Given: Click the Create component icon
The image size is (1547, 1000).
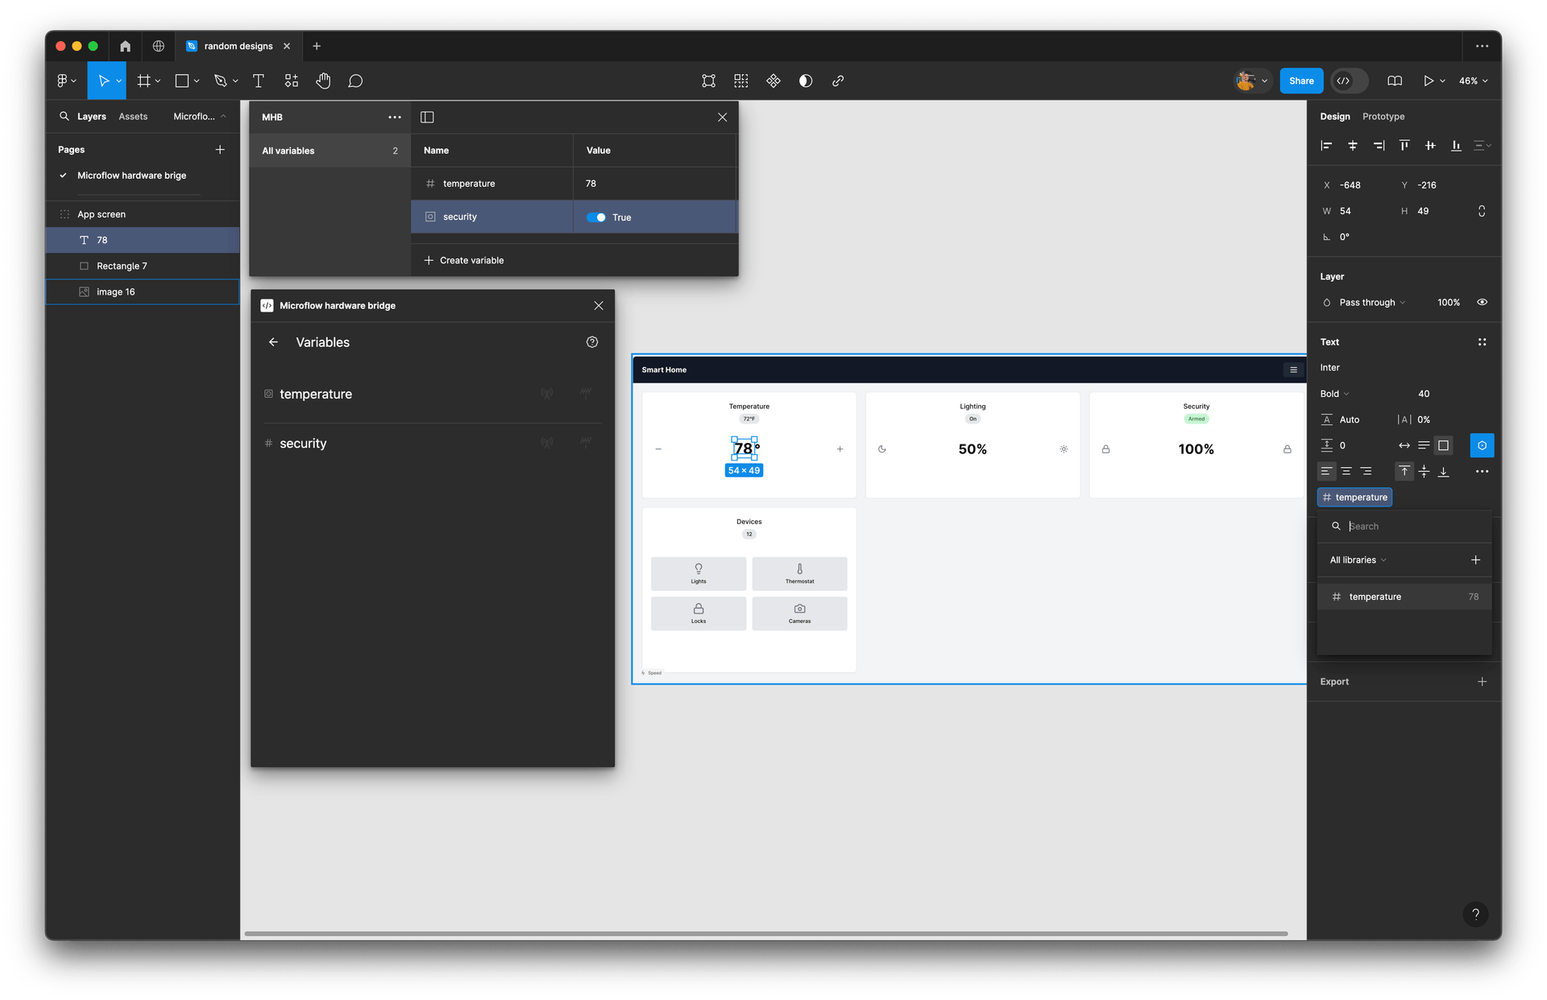Looking at the screenshot, I should pos(773,81).
